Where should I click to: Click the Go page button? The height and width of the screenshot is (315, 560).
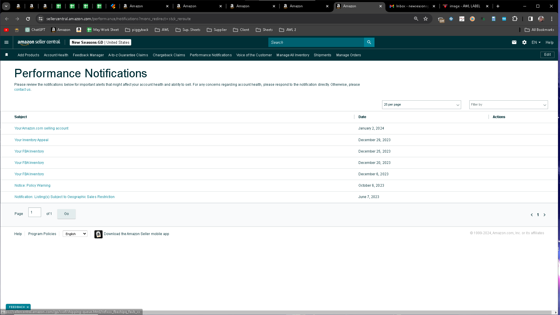pos(66,214)
